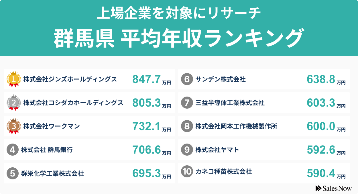This screenshot has width=358, height=194.
Task: Click the サンデン株式会社 ranking row
Action: [x=263, y=79]
